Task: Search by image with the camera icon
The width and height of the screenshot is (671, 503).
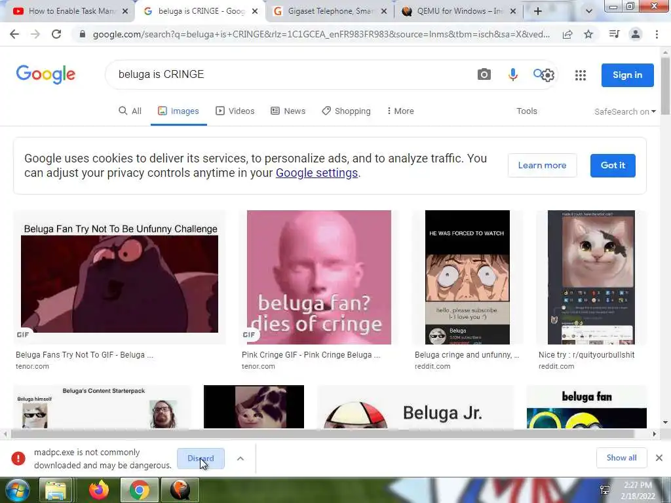Action: tap(484, 75)
